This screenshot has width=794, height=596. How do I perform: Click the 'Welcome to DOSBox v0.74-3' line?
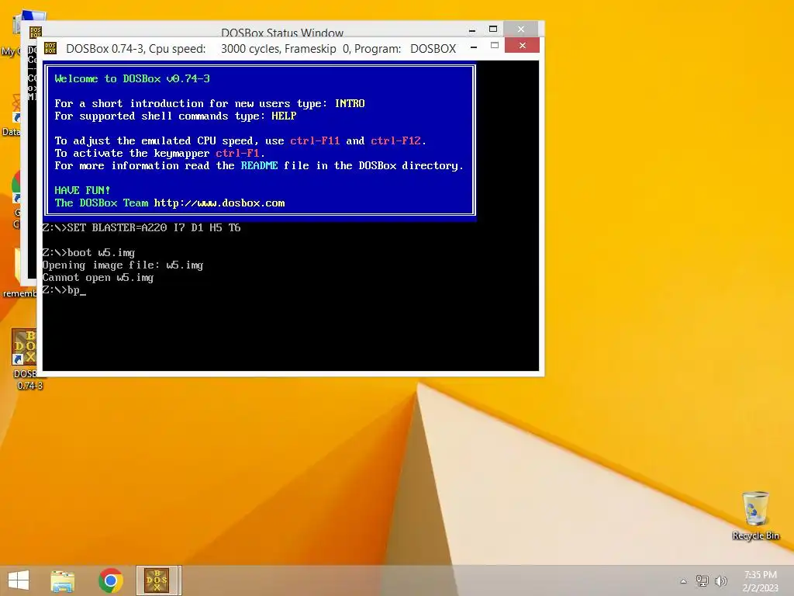click(132, 78)
